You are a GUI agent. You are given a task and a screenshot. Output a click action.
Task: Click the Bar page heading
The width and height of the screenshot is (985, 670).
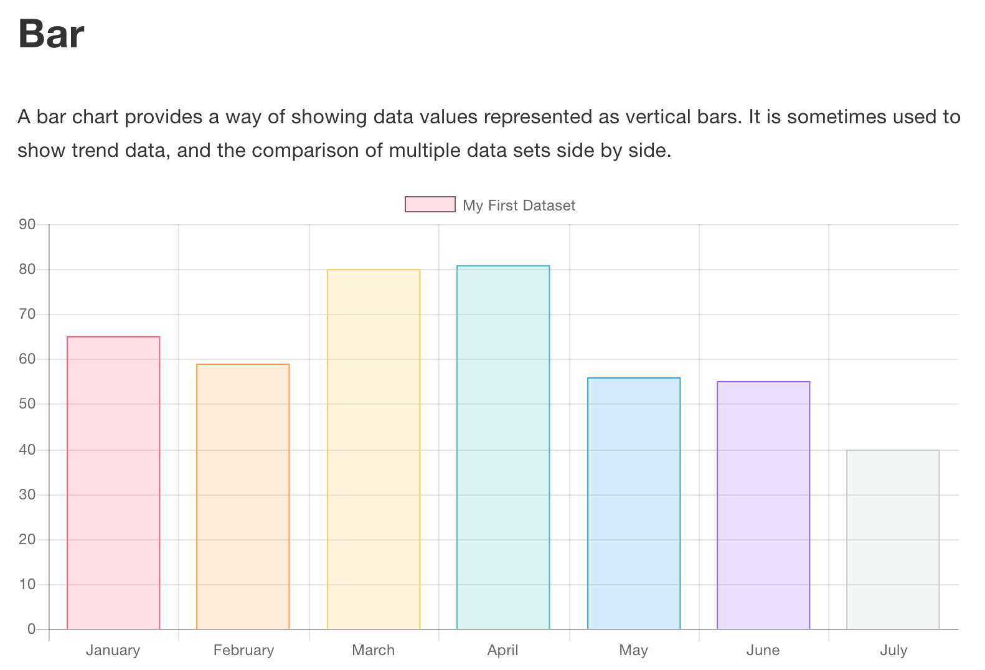[x=51, y=34]
